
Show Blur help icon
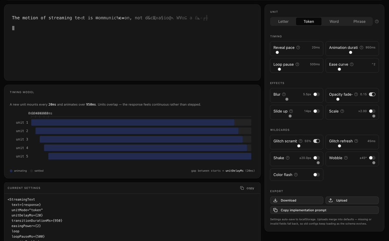[284, 94]
